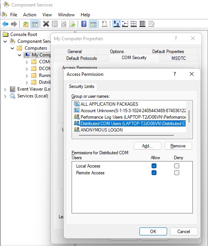Open the File menu
This screenshot has width=208, height=246.
(x=14, y=15)
